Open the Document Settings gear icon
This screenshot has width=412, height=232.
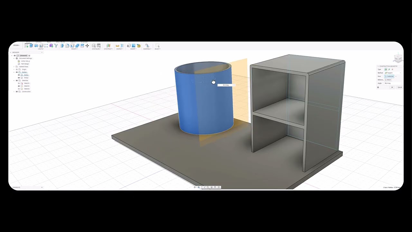click(17, 58)
